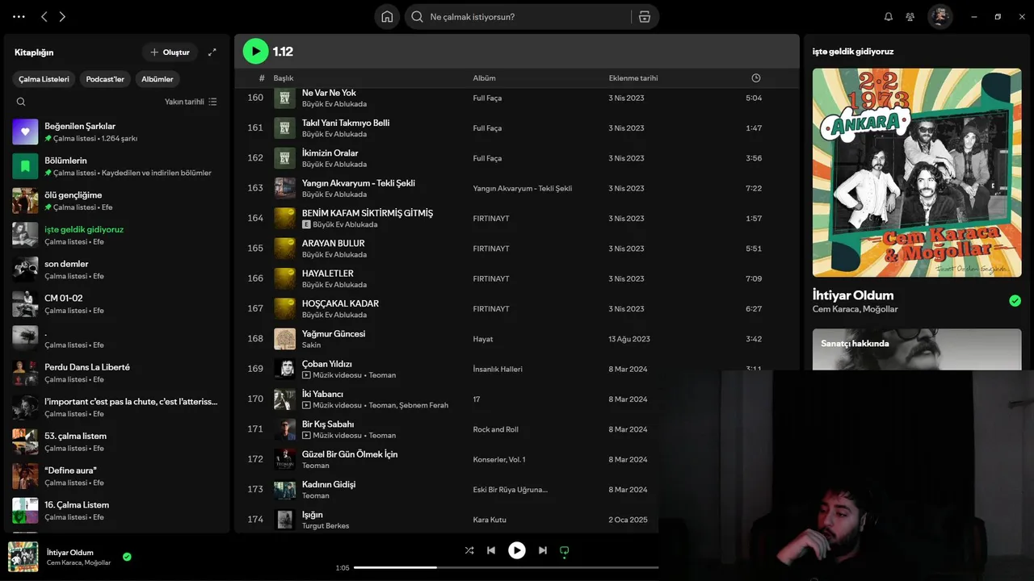The height and width of the screenshot is (581, 1034).
Task: Select the Çalma Listeleri filter
Action: click(x=44, y=79)
